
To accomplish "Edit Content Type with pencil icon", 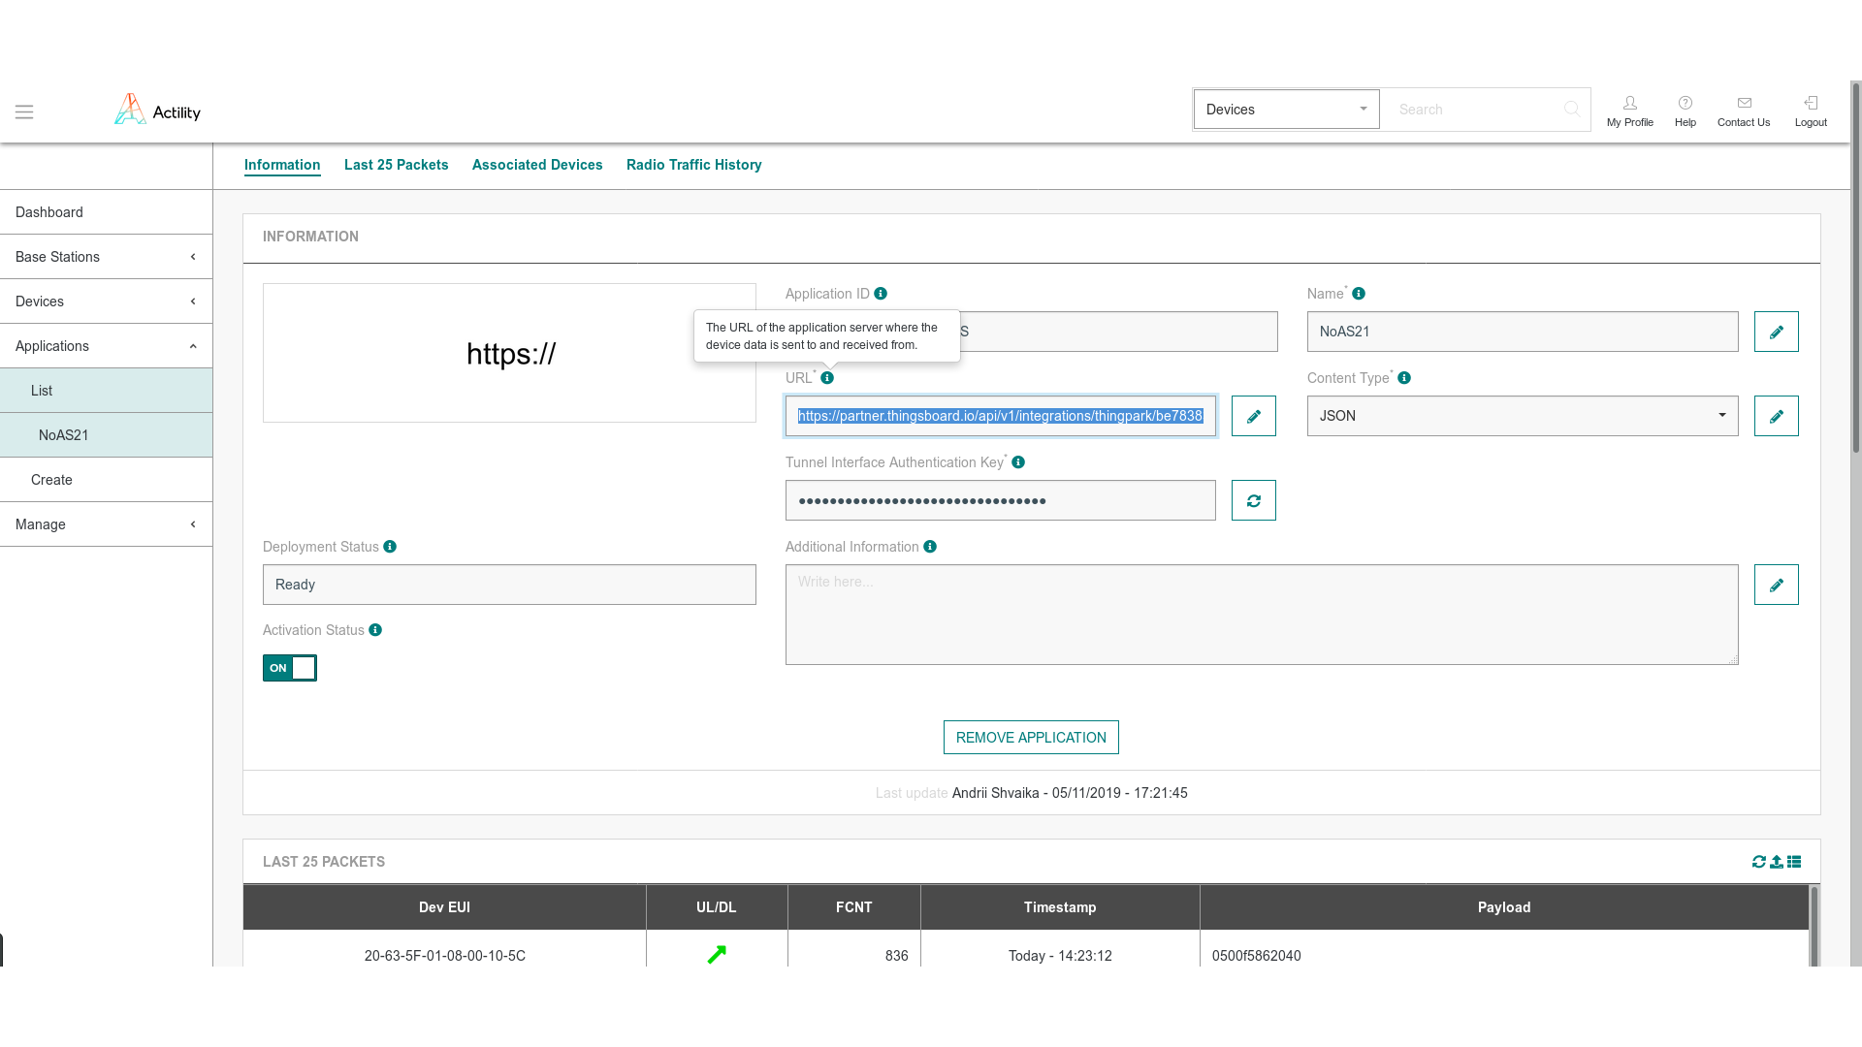I will 1777,416.
